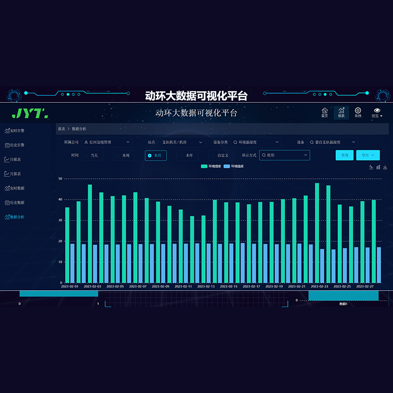The height and width of the screenshot is (393, 393).
Task: Select the 当天 time radio option
Action: point(93,155)
